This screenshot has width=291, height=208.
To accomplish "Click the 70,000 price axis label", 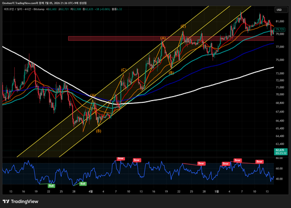I will click(x=280, y=94).
